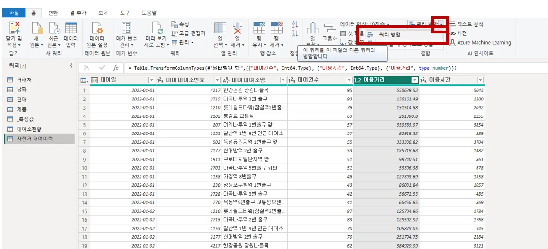Sort ascending with the A-Z icon
Viewport: 548px width, 249px height.
pyautogui.click(x=295, y=24)
